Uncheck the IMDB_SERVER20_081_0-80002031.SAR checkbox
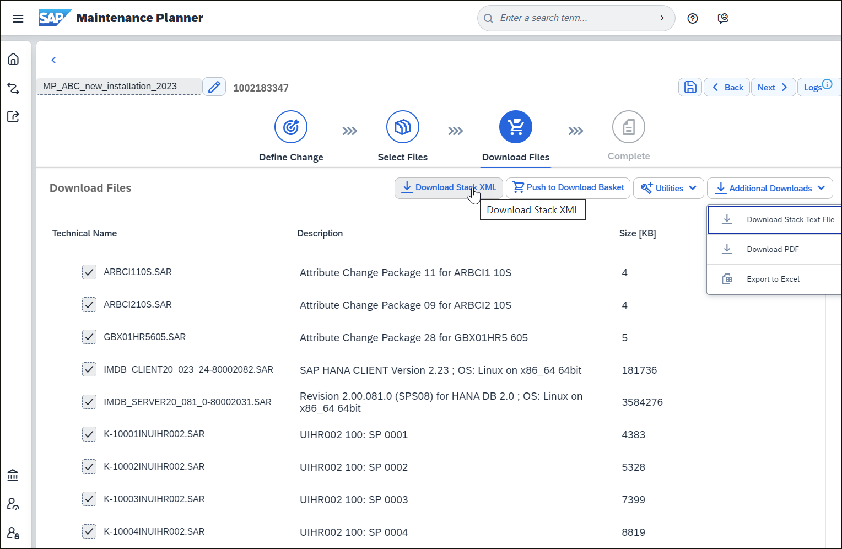This screenshot has width=842, height=549. click(89, 402)
